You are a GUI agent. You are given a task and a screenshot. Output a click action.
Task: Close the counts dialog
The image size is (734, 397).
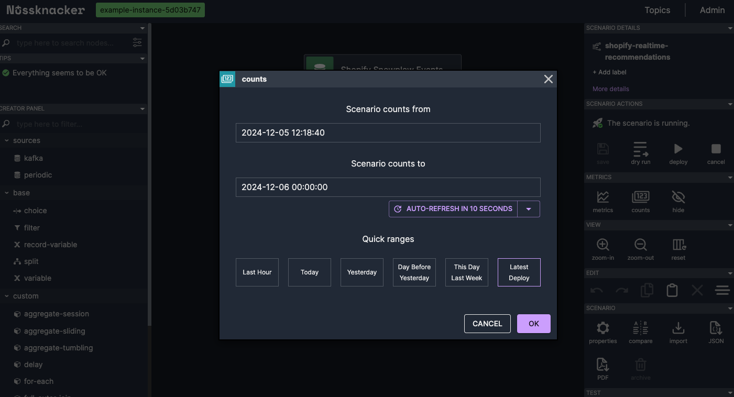(549, 79)
